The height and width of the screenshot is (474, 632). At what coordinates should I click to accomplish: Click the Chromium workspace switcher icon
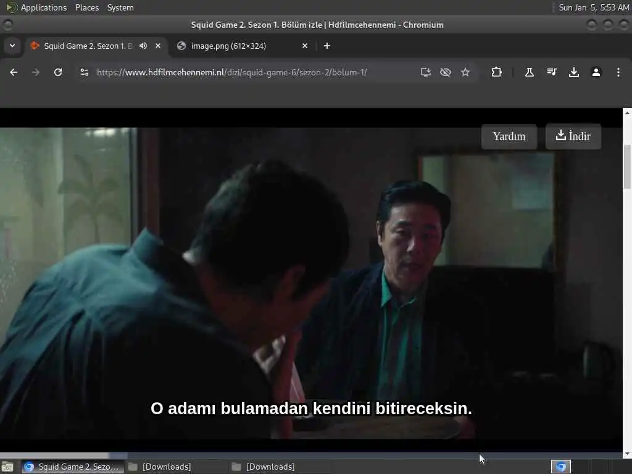pyautogui.click(x=561, y=467)
